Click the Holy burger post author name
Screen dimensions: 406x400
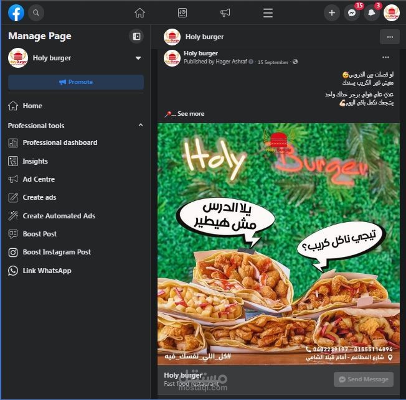(x=201, y=53)
